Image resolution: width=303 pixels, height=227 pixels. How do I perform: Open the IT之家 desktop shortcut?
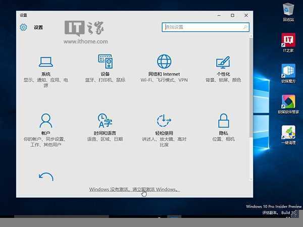(288, 43)
